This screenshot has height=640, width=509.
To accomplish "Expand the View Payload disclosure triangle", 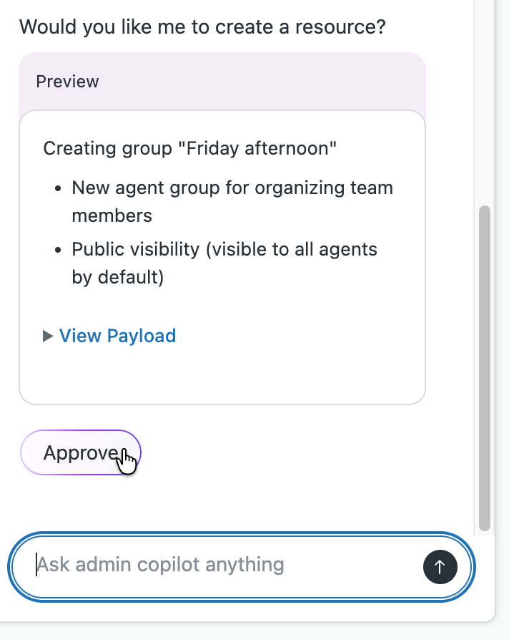I will point(48,336).
